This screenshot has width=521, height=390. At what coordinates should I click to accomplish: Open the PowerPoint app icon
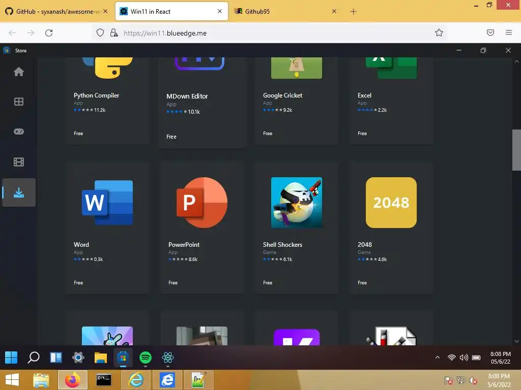tap(202, 203)
